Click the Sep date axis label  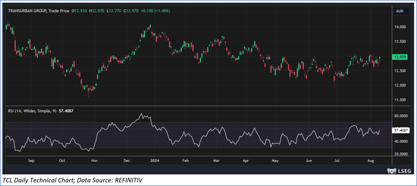pos(31,161)
